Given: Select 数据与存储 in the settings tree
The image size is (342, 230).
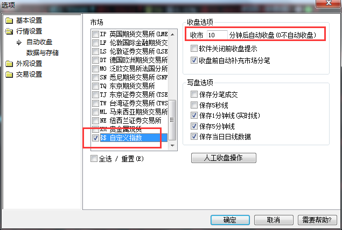Looking at the screenshot, I should (x=43, y=53).
